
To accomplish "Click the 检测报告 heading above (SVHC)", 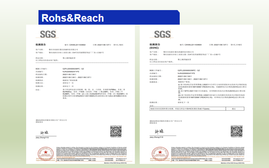I will (155, 44).
